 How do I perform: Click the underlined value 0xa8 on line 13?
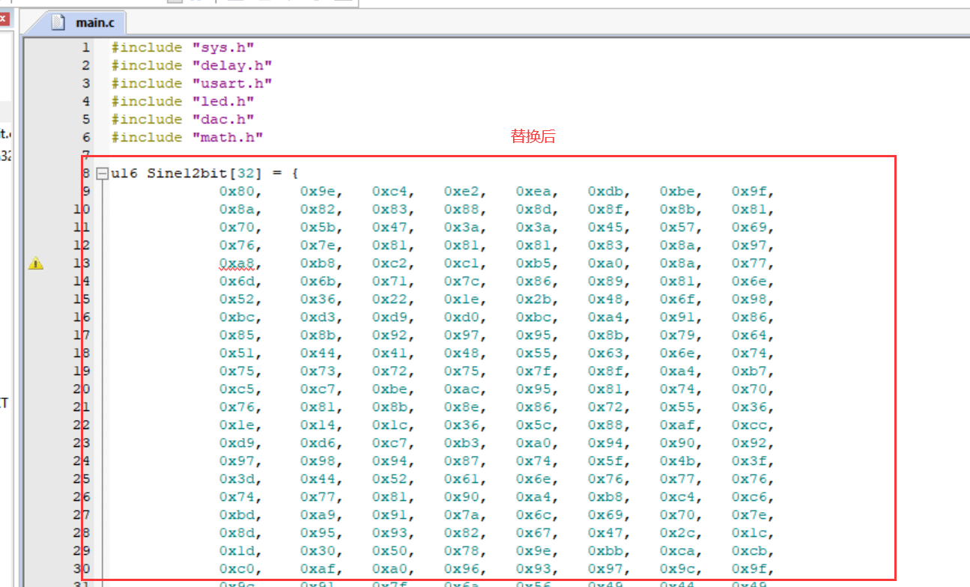237,264
